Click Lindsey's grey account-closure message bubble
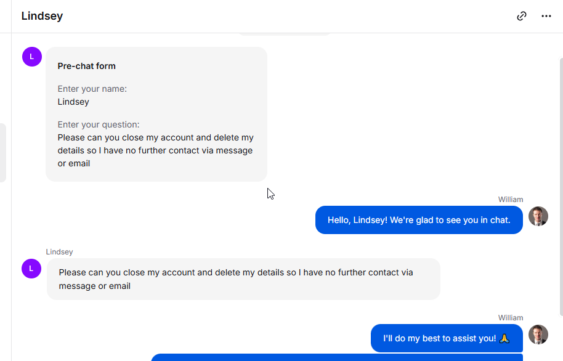The image size is (563, 361). pos(243,279)
